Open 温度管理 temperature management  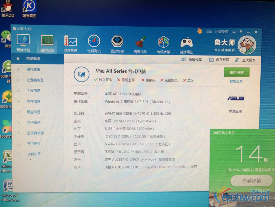pyautogui.click(x=70, y=44)
